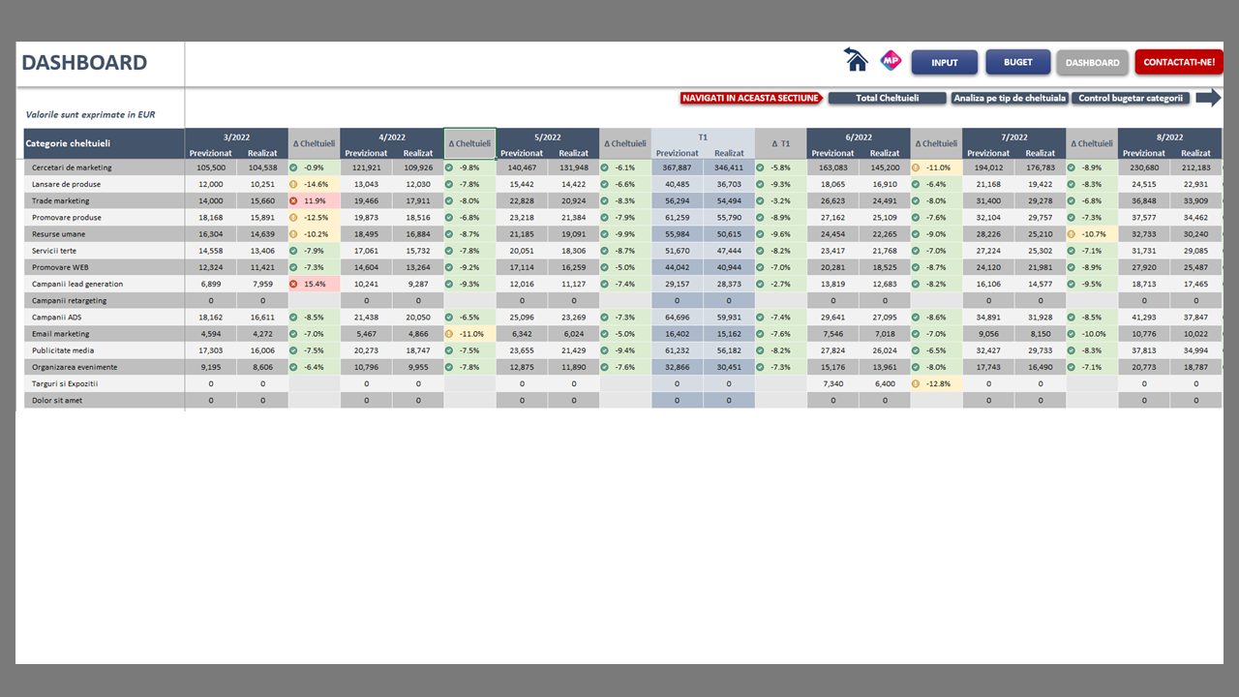Click green check icon beside -0.9%
This screenshot has width=1239, height=697.
293,167
